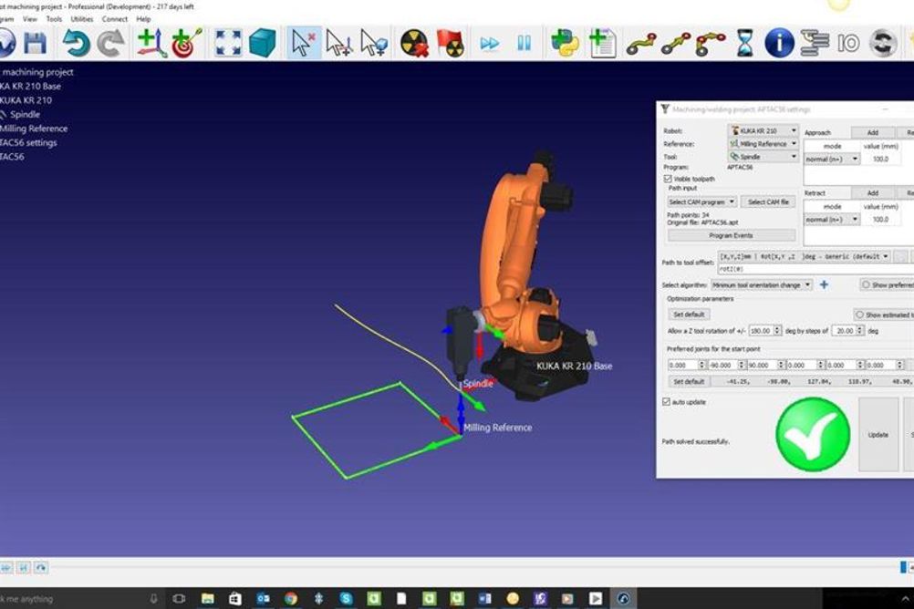Fit all objects in view

[x=228, y=43]
